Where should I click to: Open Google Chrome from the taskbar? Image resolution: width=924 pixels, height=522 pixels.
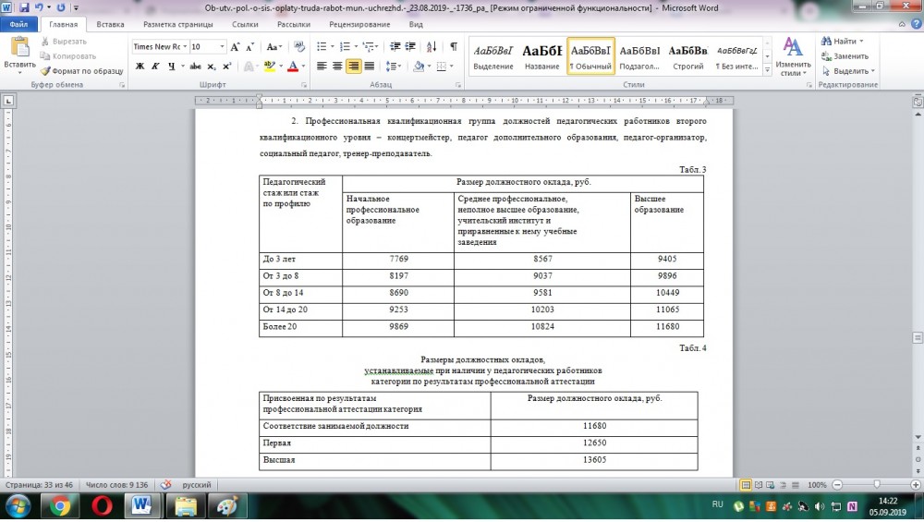point(60,505)
